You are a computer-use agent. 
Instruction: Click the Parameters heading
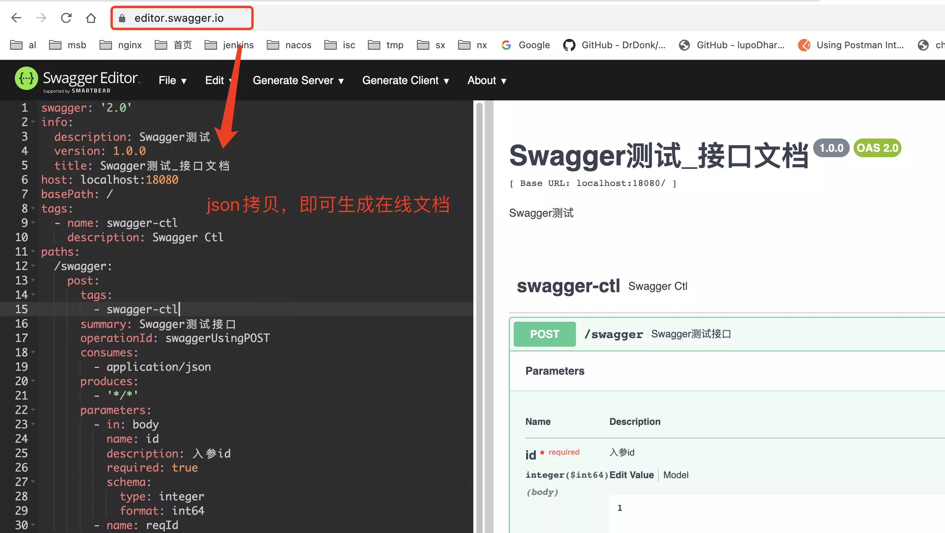click(x=555, y=371)
